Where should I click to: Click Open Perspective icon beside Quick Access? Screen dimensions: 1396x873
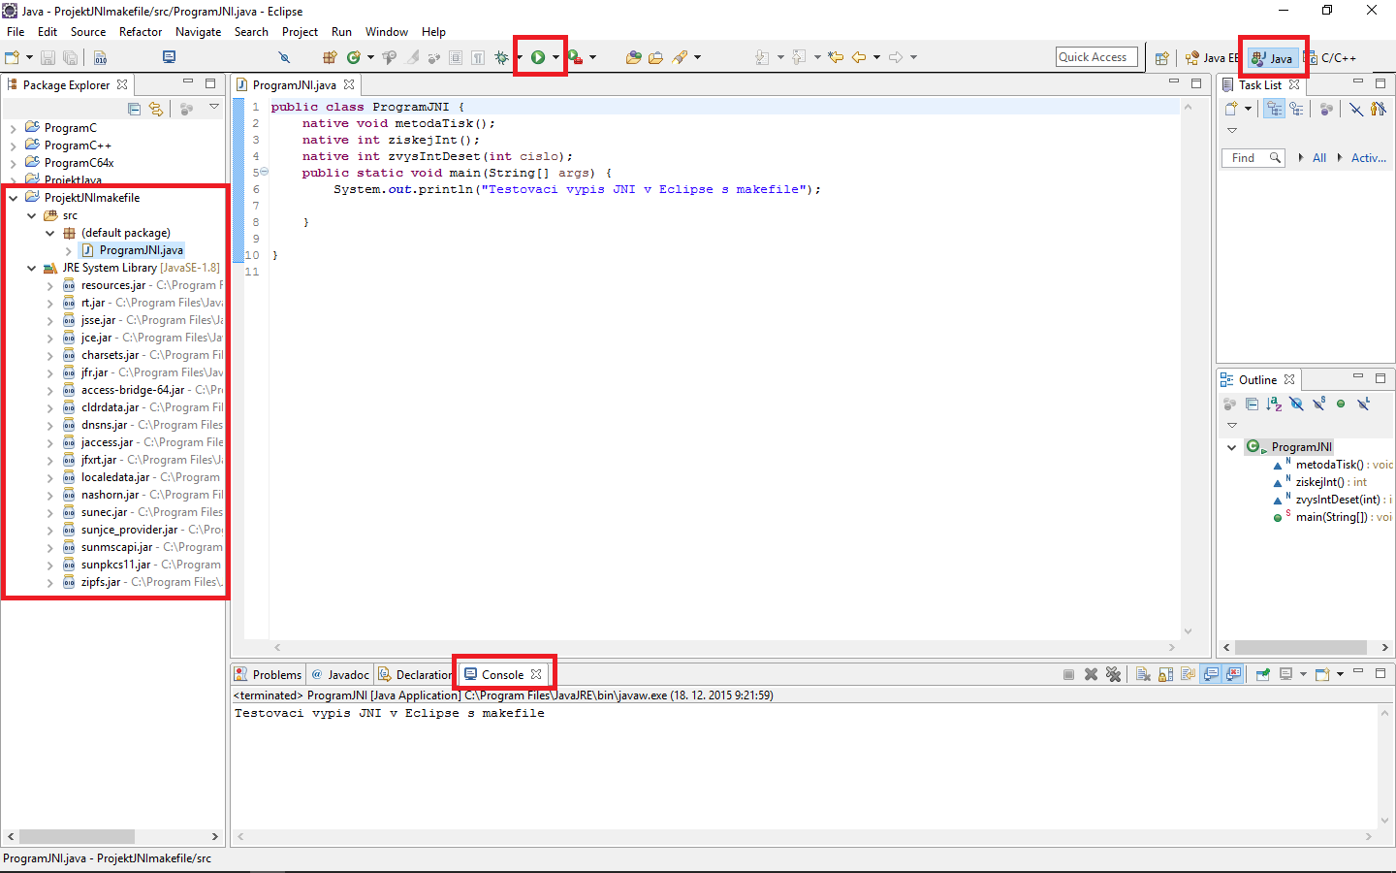click(1161, 58)
